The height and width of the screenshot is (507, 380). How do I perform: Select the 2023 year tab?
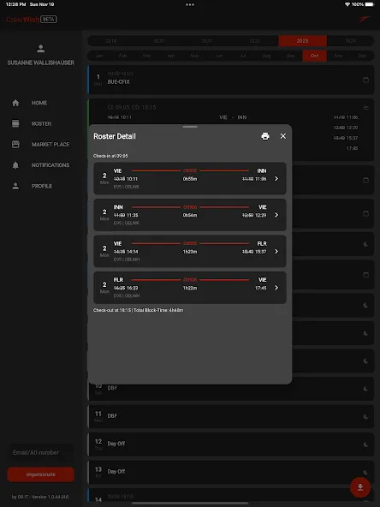point(302,41)
